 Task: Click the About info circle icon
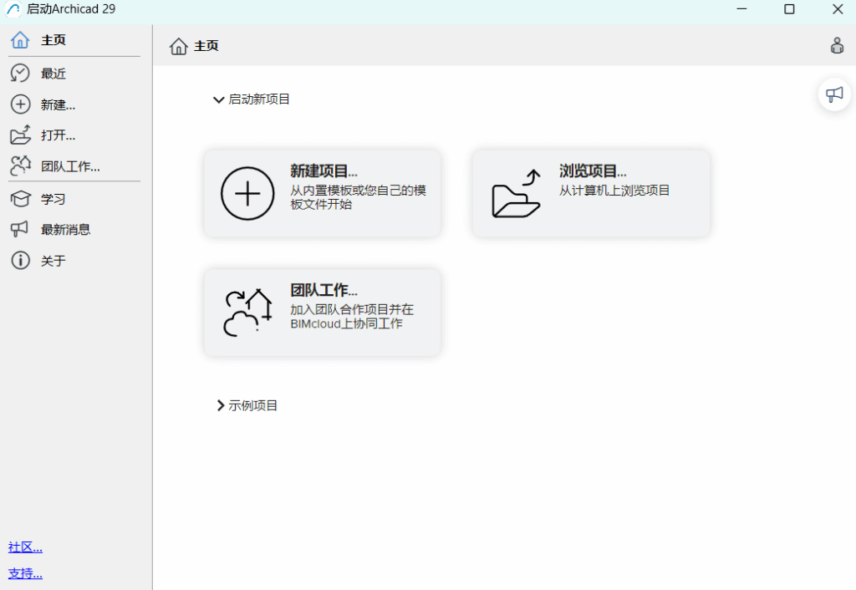20,261
